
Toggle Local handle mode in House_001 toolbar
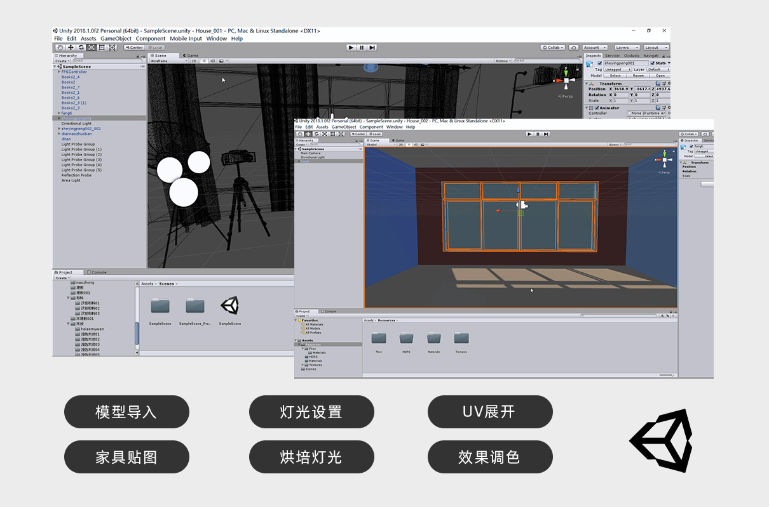coord(154,48)
